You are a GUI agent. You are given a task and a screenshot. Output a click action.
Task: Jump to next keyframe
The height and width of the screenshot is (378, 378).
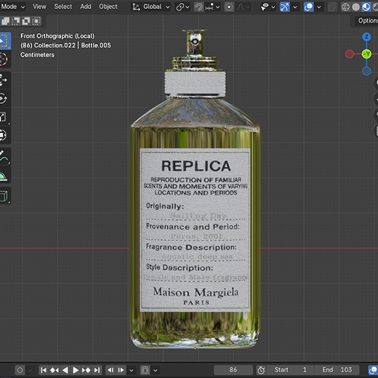tap(86, 370)
